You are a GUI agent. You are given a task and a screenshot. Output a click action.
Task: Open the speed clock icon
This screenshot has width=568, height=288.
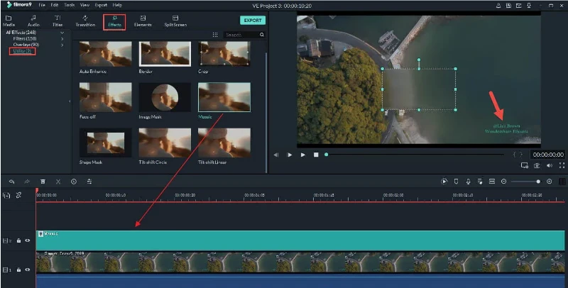(74, 182)
